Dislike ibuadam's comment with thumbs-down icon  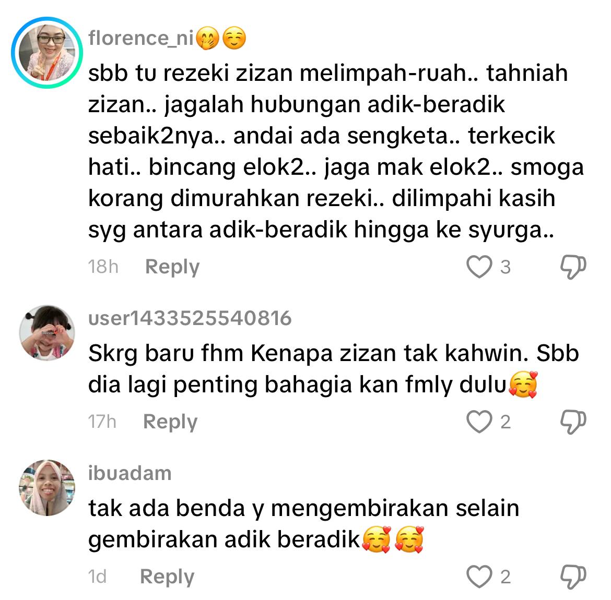pyautogui.click(x=573, y=577)
